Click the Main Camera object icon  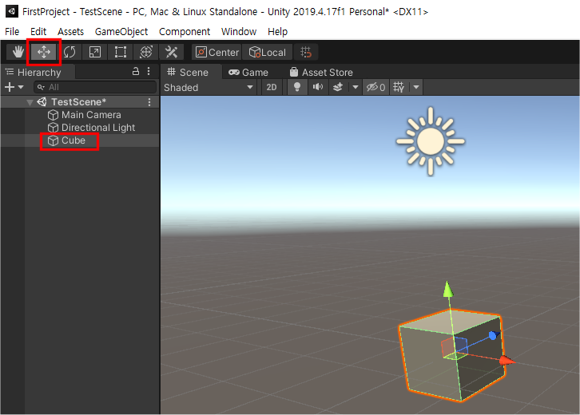[53, 115]
